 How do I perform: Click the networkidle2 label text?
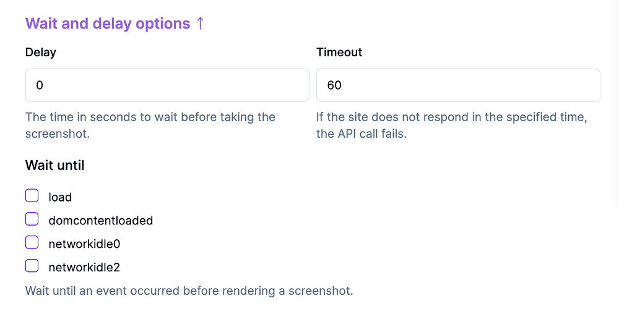point(84,268)
